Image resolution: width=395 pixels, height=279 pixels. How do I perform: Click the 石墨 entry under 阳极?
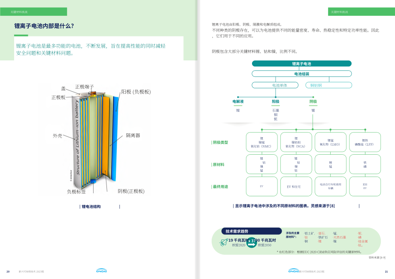point(276,110)
